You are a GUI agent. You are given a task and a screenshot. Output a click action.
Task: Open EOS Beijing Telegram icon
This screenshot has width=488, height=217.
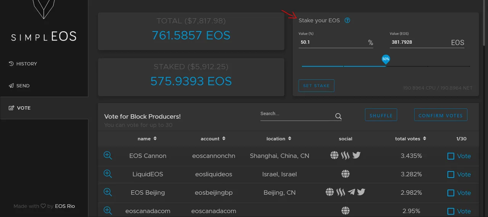(x=351, y=192)
